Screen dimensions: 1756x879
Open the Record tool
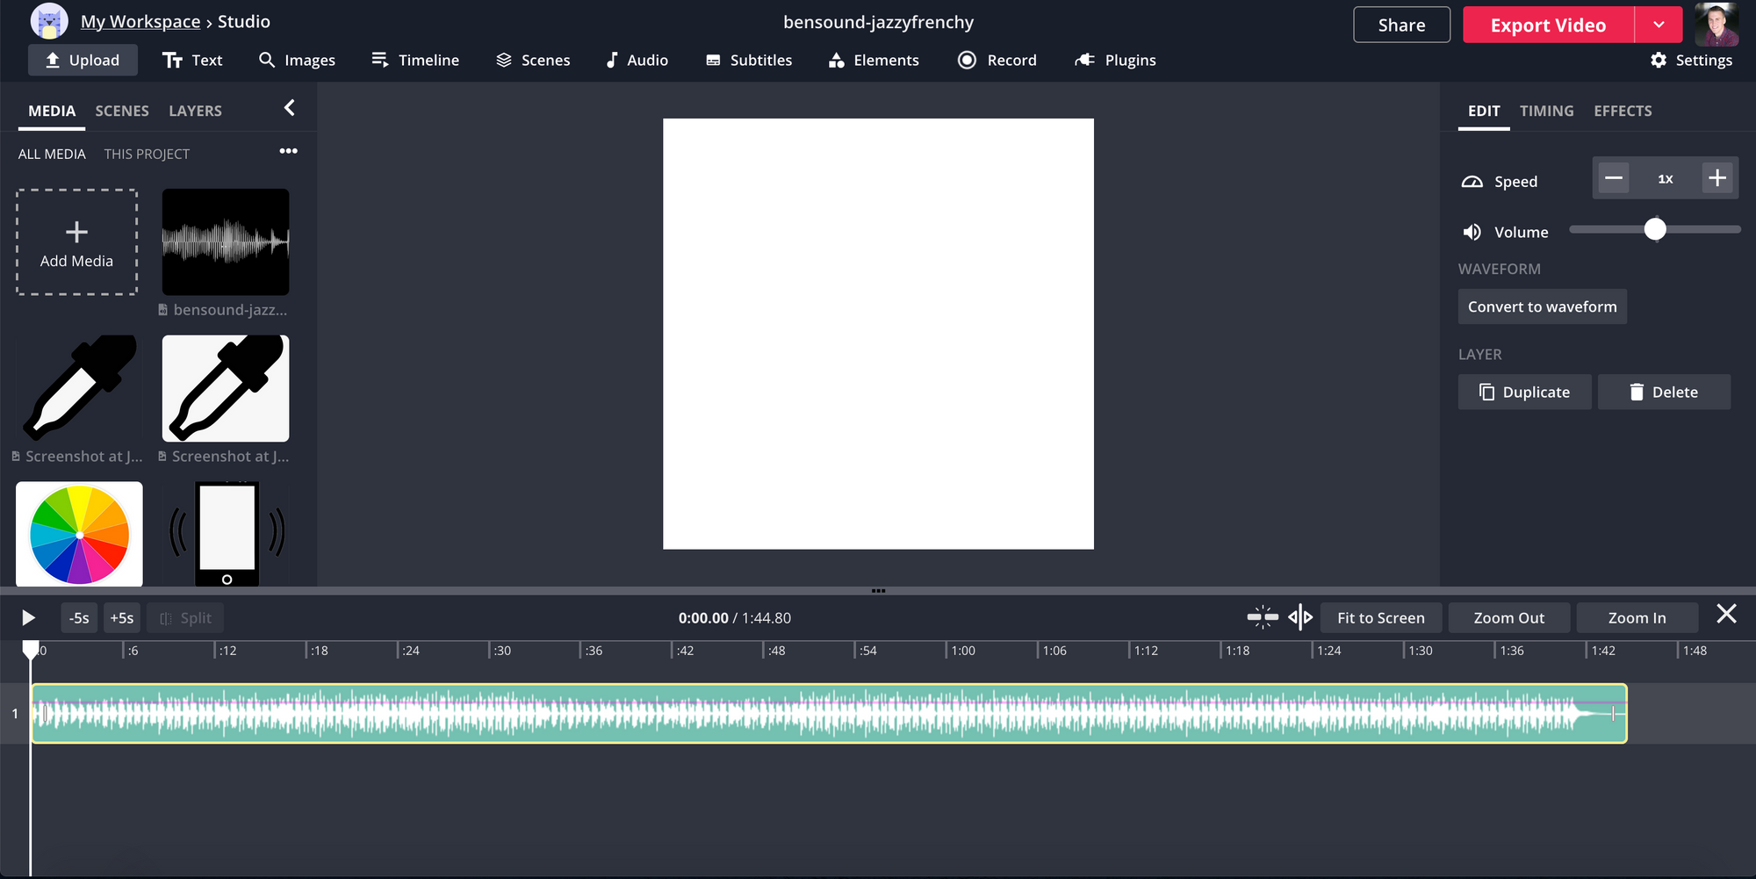click(997, 60)
